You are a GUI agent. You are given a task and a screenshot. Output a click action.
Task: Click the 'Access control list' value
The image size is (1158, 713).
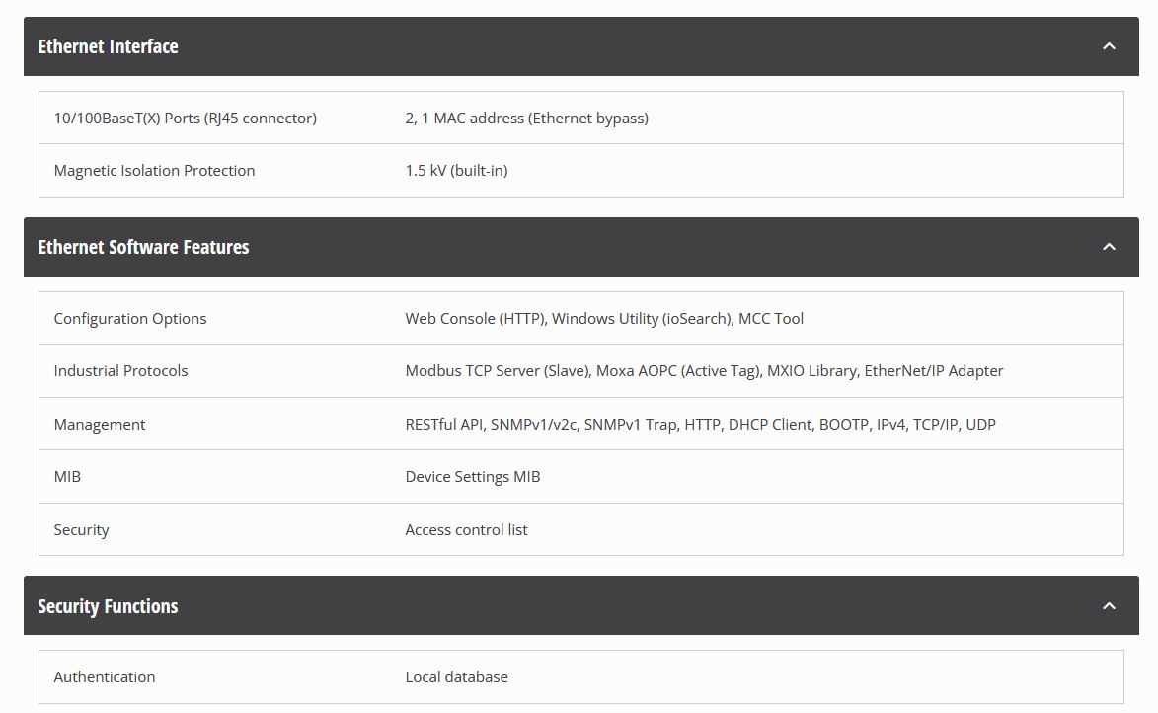pos(466,530)
